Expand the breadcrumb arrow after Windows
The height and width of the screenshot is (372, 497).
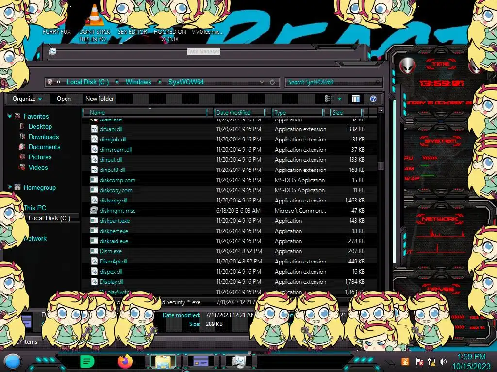(x=160, y=82)
